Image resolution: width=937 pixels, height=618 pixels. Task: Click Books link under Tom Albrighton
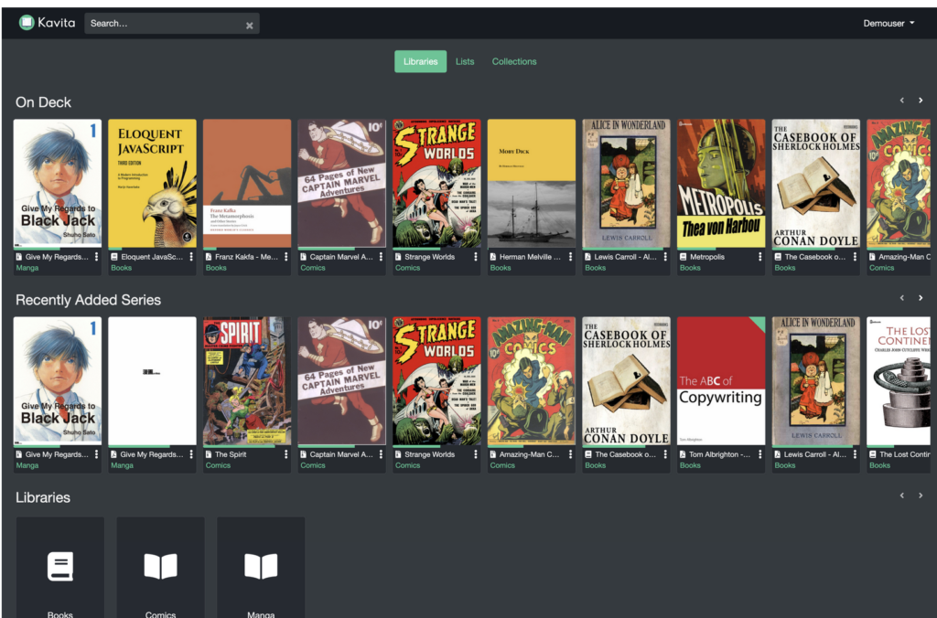pyautogui.click(x=690, y=465)
